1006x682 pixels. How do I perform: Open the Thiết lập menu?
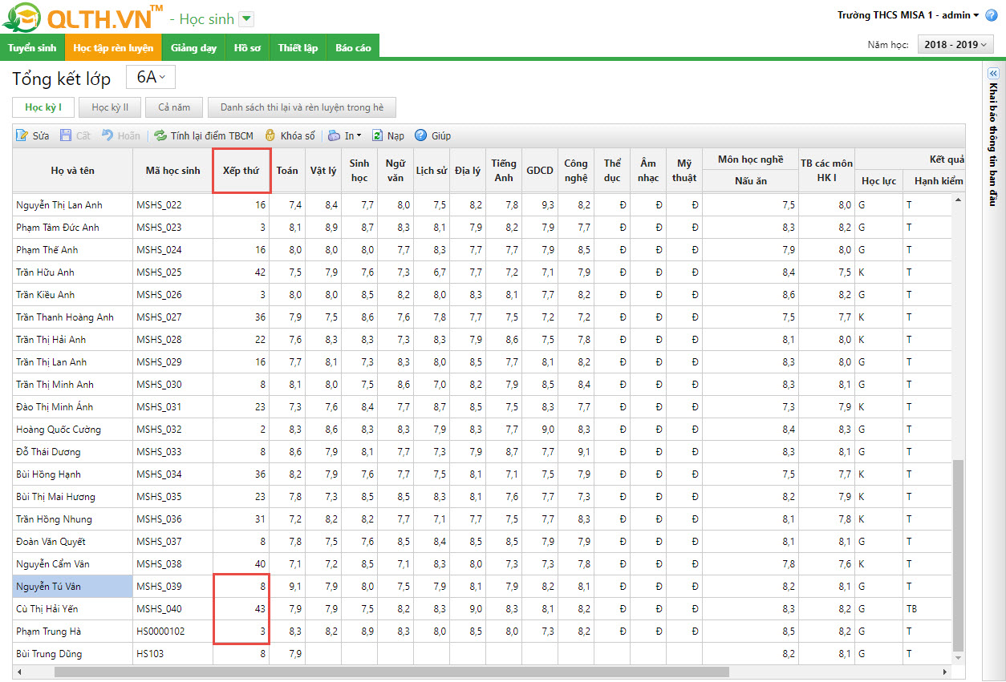(x=298, y=47)
